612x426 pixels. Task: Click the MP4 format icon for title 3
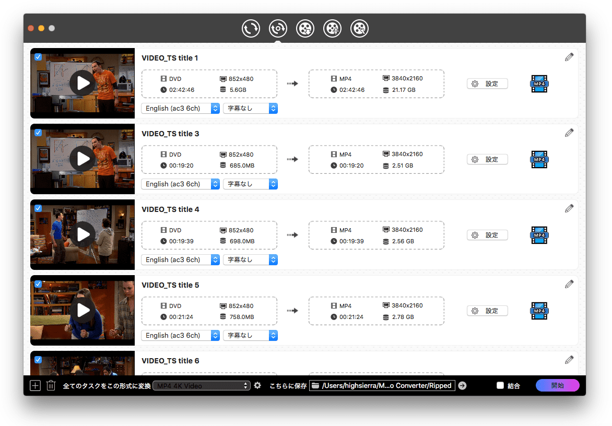[x=539, y=159]
